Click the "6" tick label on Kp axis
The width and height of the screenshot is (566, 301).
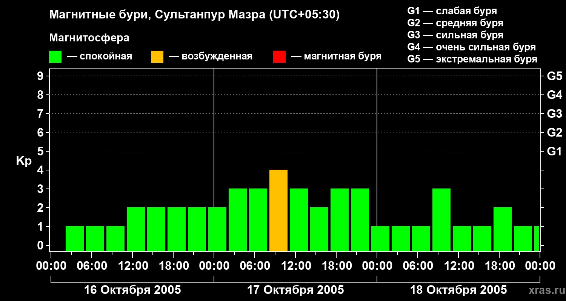(41, 132)
